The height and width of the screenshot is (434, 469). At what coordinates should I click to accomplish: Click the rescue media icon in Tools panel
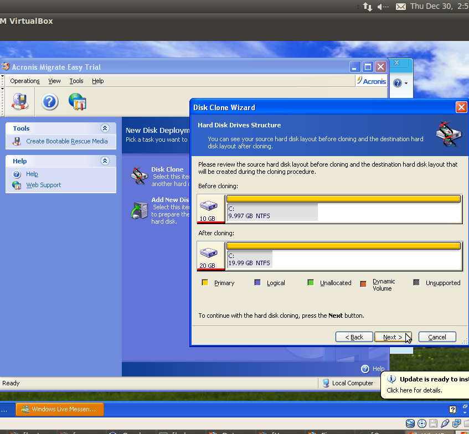click(x=17, y=141)
